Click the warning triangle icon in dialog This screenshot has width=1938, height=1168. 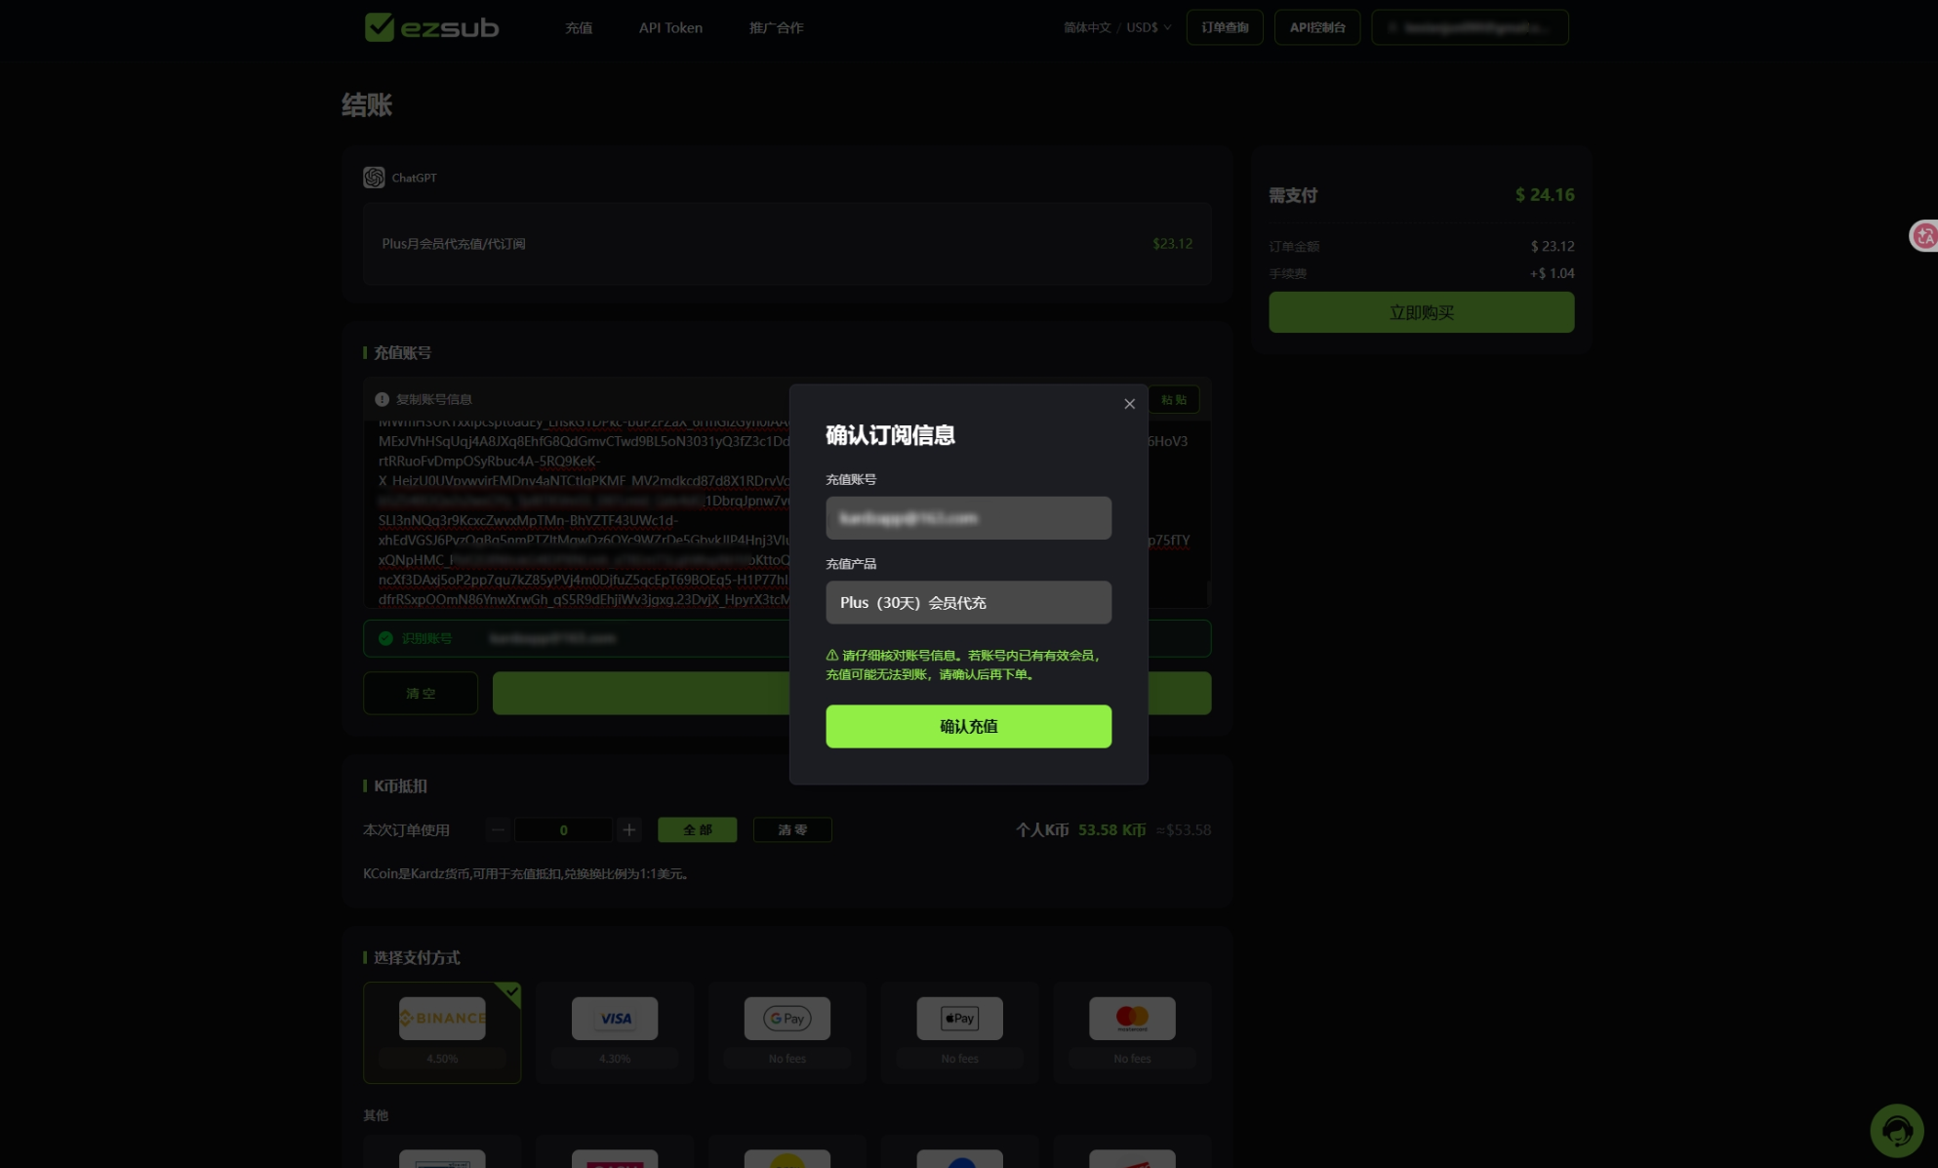click(832, 656)
